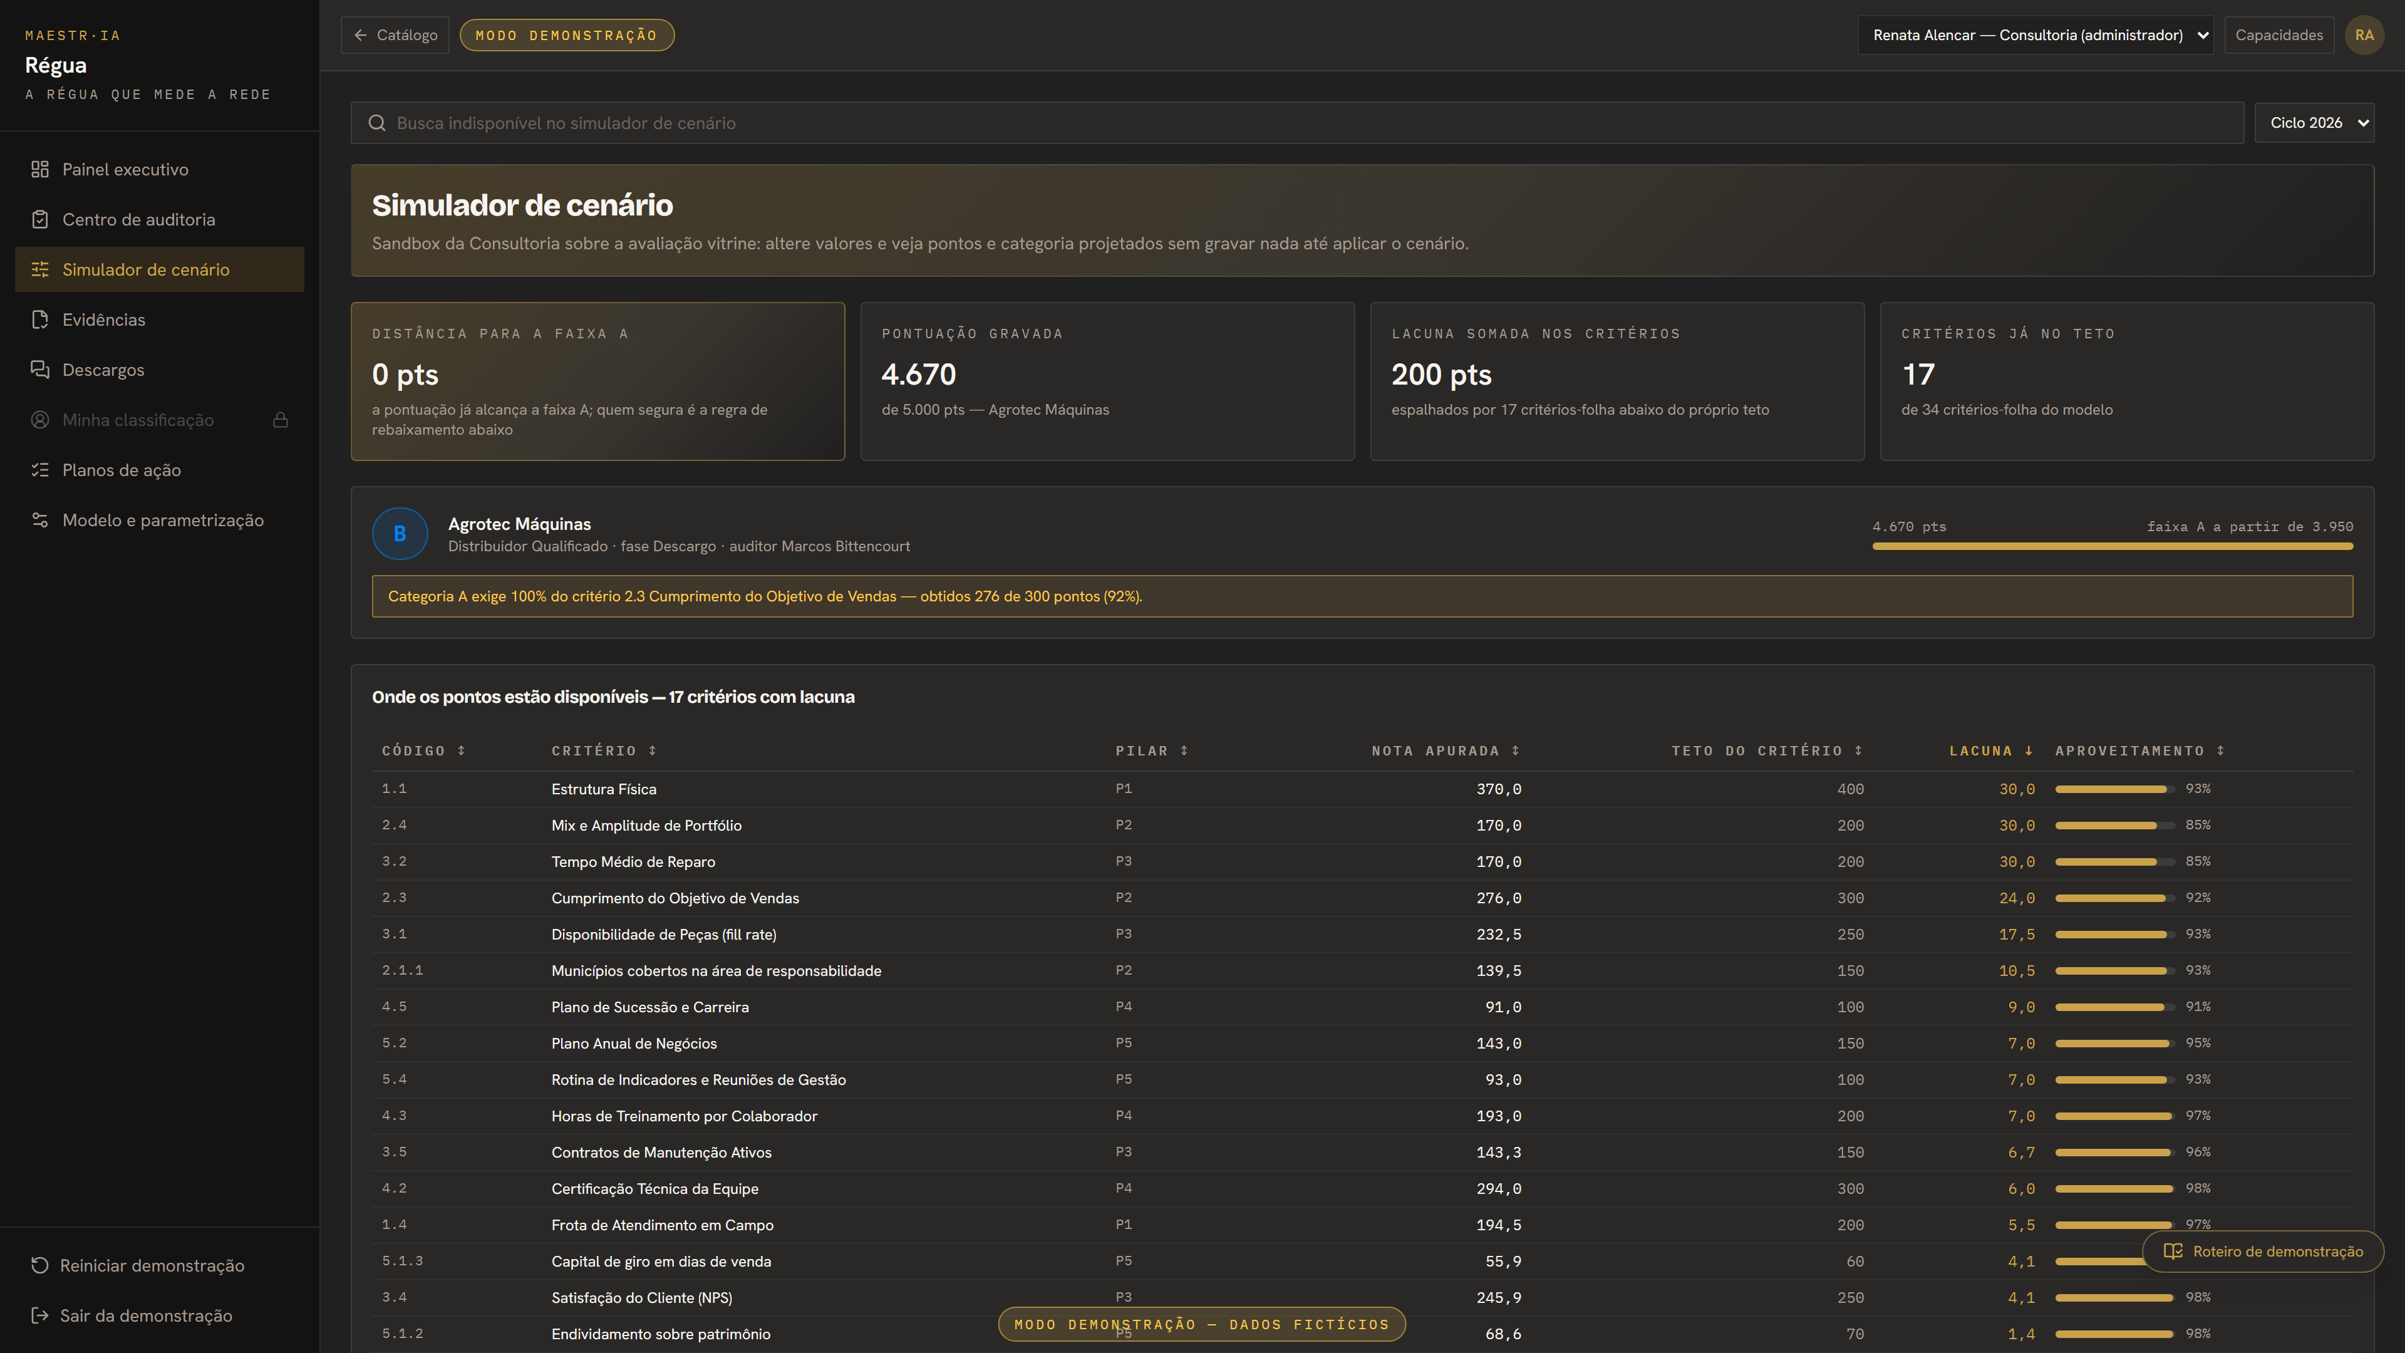Navigate to Descargos
The image size is (2405, 1353).
tap(160, 370)
